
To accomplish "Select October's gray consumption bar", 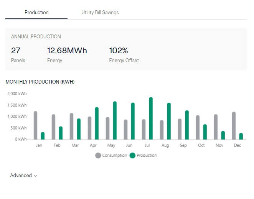I will 198,127.
